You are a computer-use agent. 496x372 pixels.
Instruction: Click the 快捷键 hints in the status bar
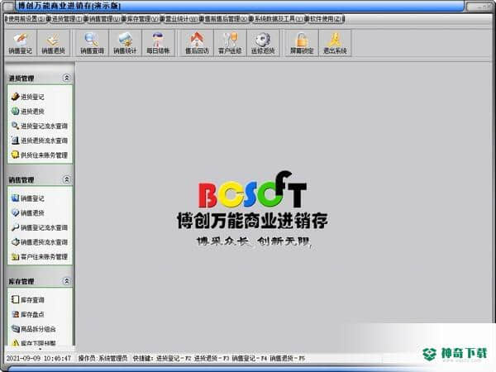(x=218, y=359)
